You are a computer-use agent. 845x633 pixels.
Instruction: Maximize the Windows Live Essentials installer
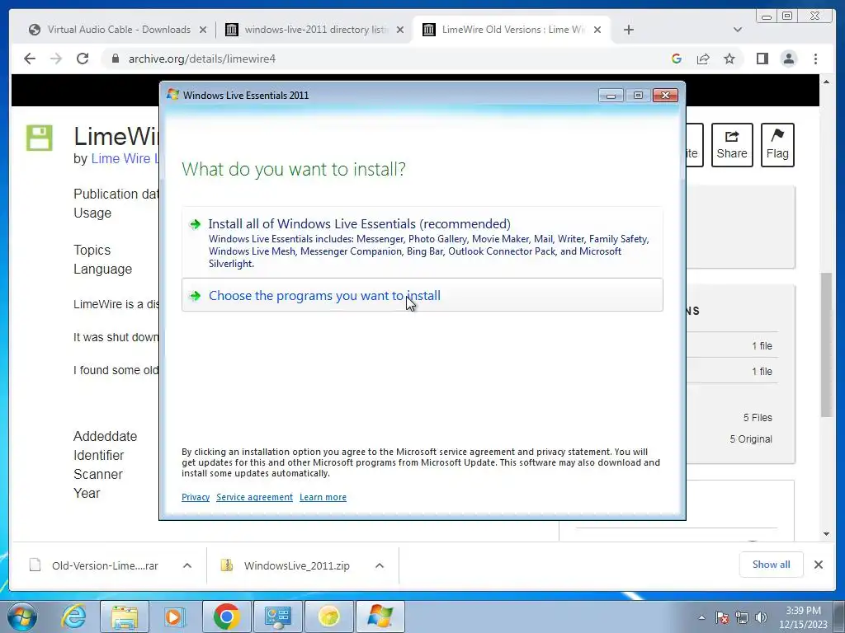click(638, 96)
